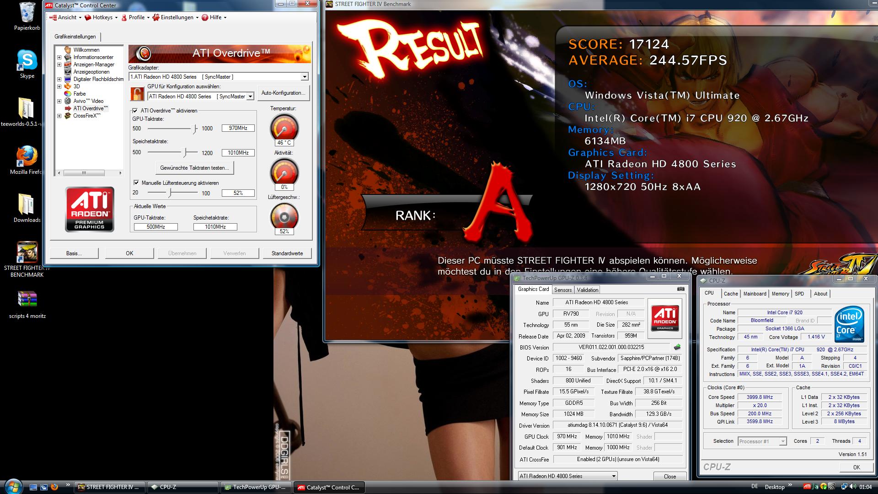Click Switch between windows quick launch icon
Screen dimensions: 878x494
click(x=44, y=487)
